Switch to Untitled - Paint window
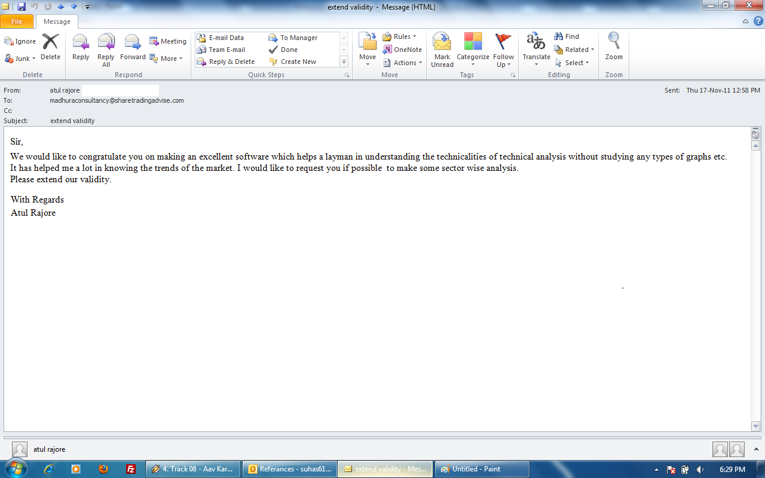The height and width of the screenshot is (478, 765). point(482,469)
